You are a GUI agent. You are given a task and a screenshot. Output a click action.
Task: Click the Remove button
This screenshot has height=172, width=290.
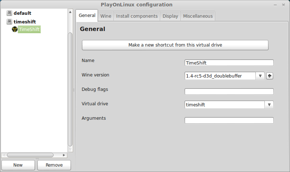tap(54, 165)
